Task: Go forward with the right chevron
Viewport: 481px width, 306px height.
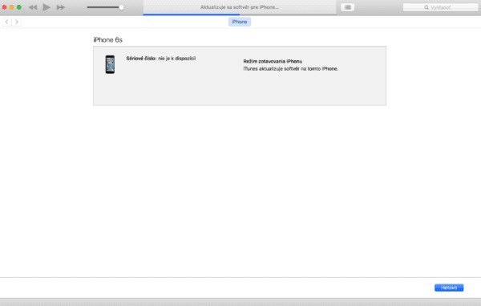Action: [x=17, y=22]
